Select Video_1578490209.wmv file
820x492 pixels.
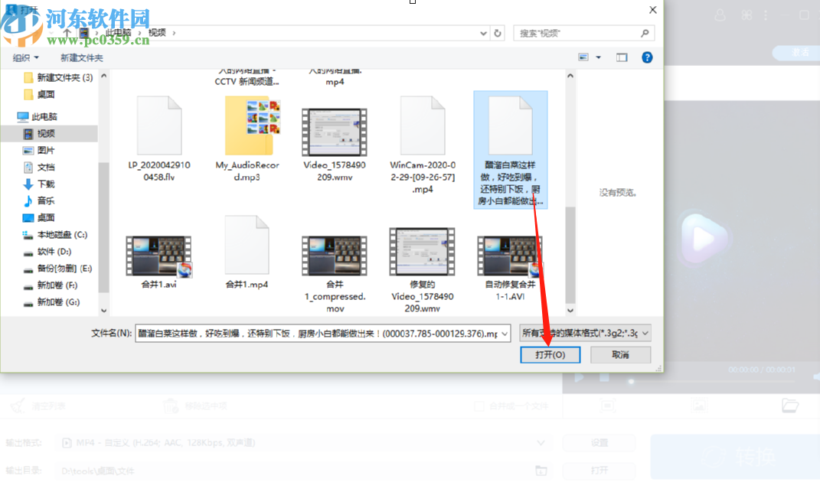[335, 144]
